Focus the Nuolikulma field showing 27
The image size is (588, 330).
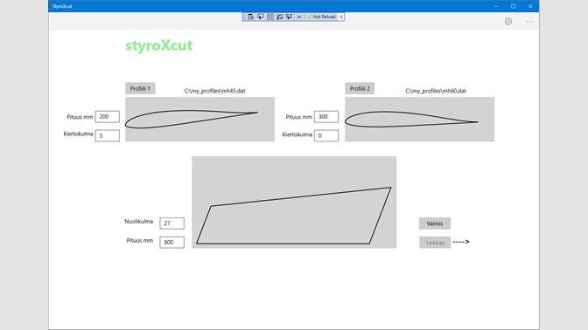(171, 223)
